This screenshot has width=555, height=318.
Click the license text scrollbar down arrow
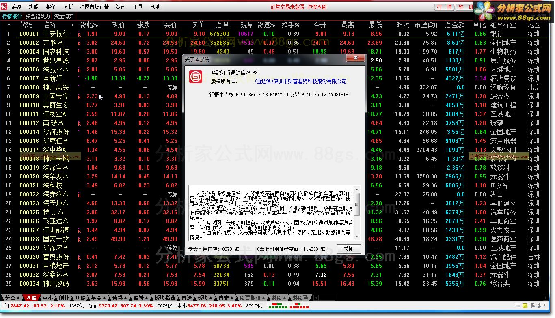[x=357, y=236]
